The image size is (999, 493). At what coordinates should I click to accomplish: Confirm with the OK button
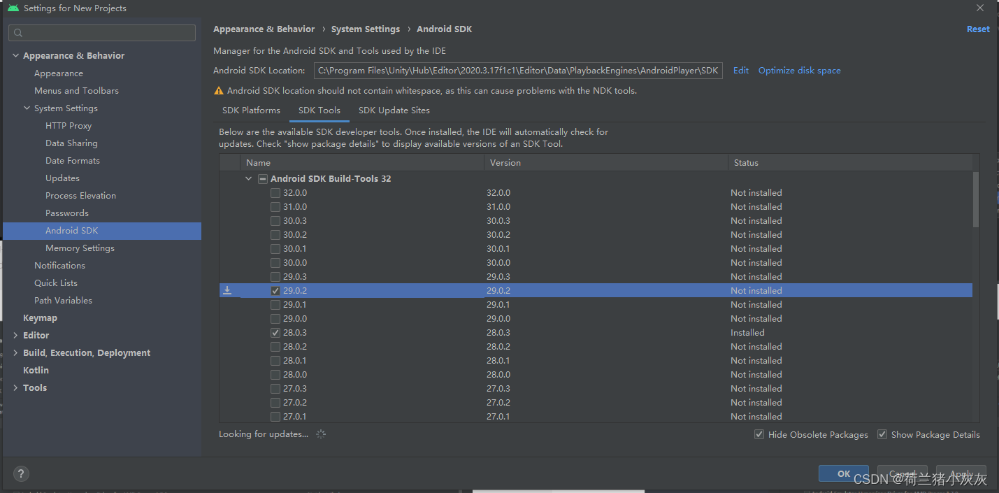coord(844,473)
